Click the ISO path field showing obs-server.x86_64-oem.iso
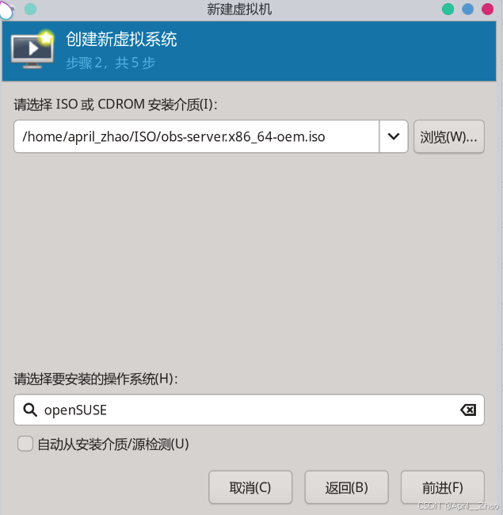The width and height of the screenshot is (503, 515). (x=196, y=136)
